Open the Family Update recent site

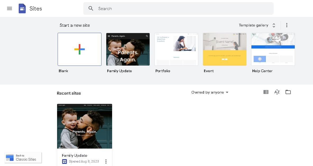85,126
